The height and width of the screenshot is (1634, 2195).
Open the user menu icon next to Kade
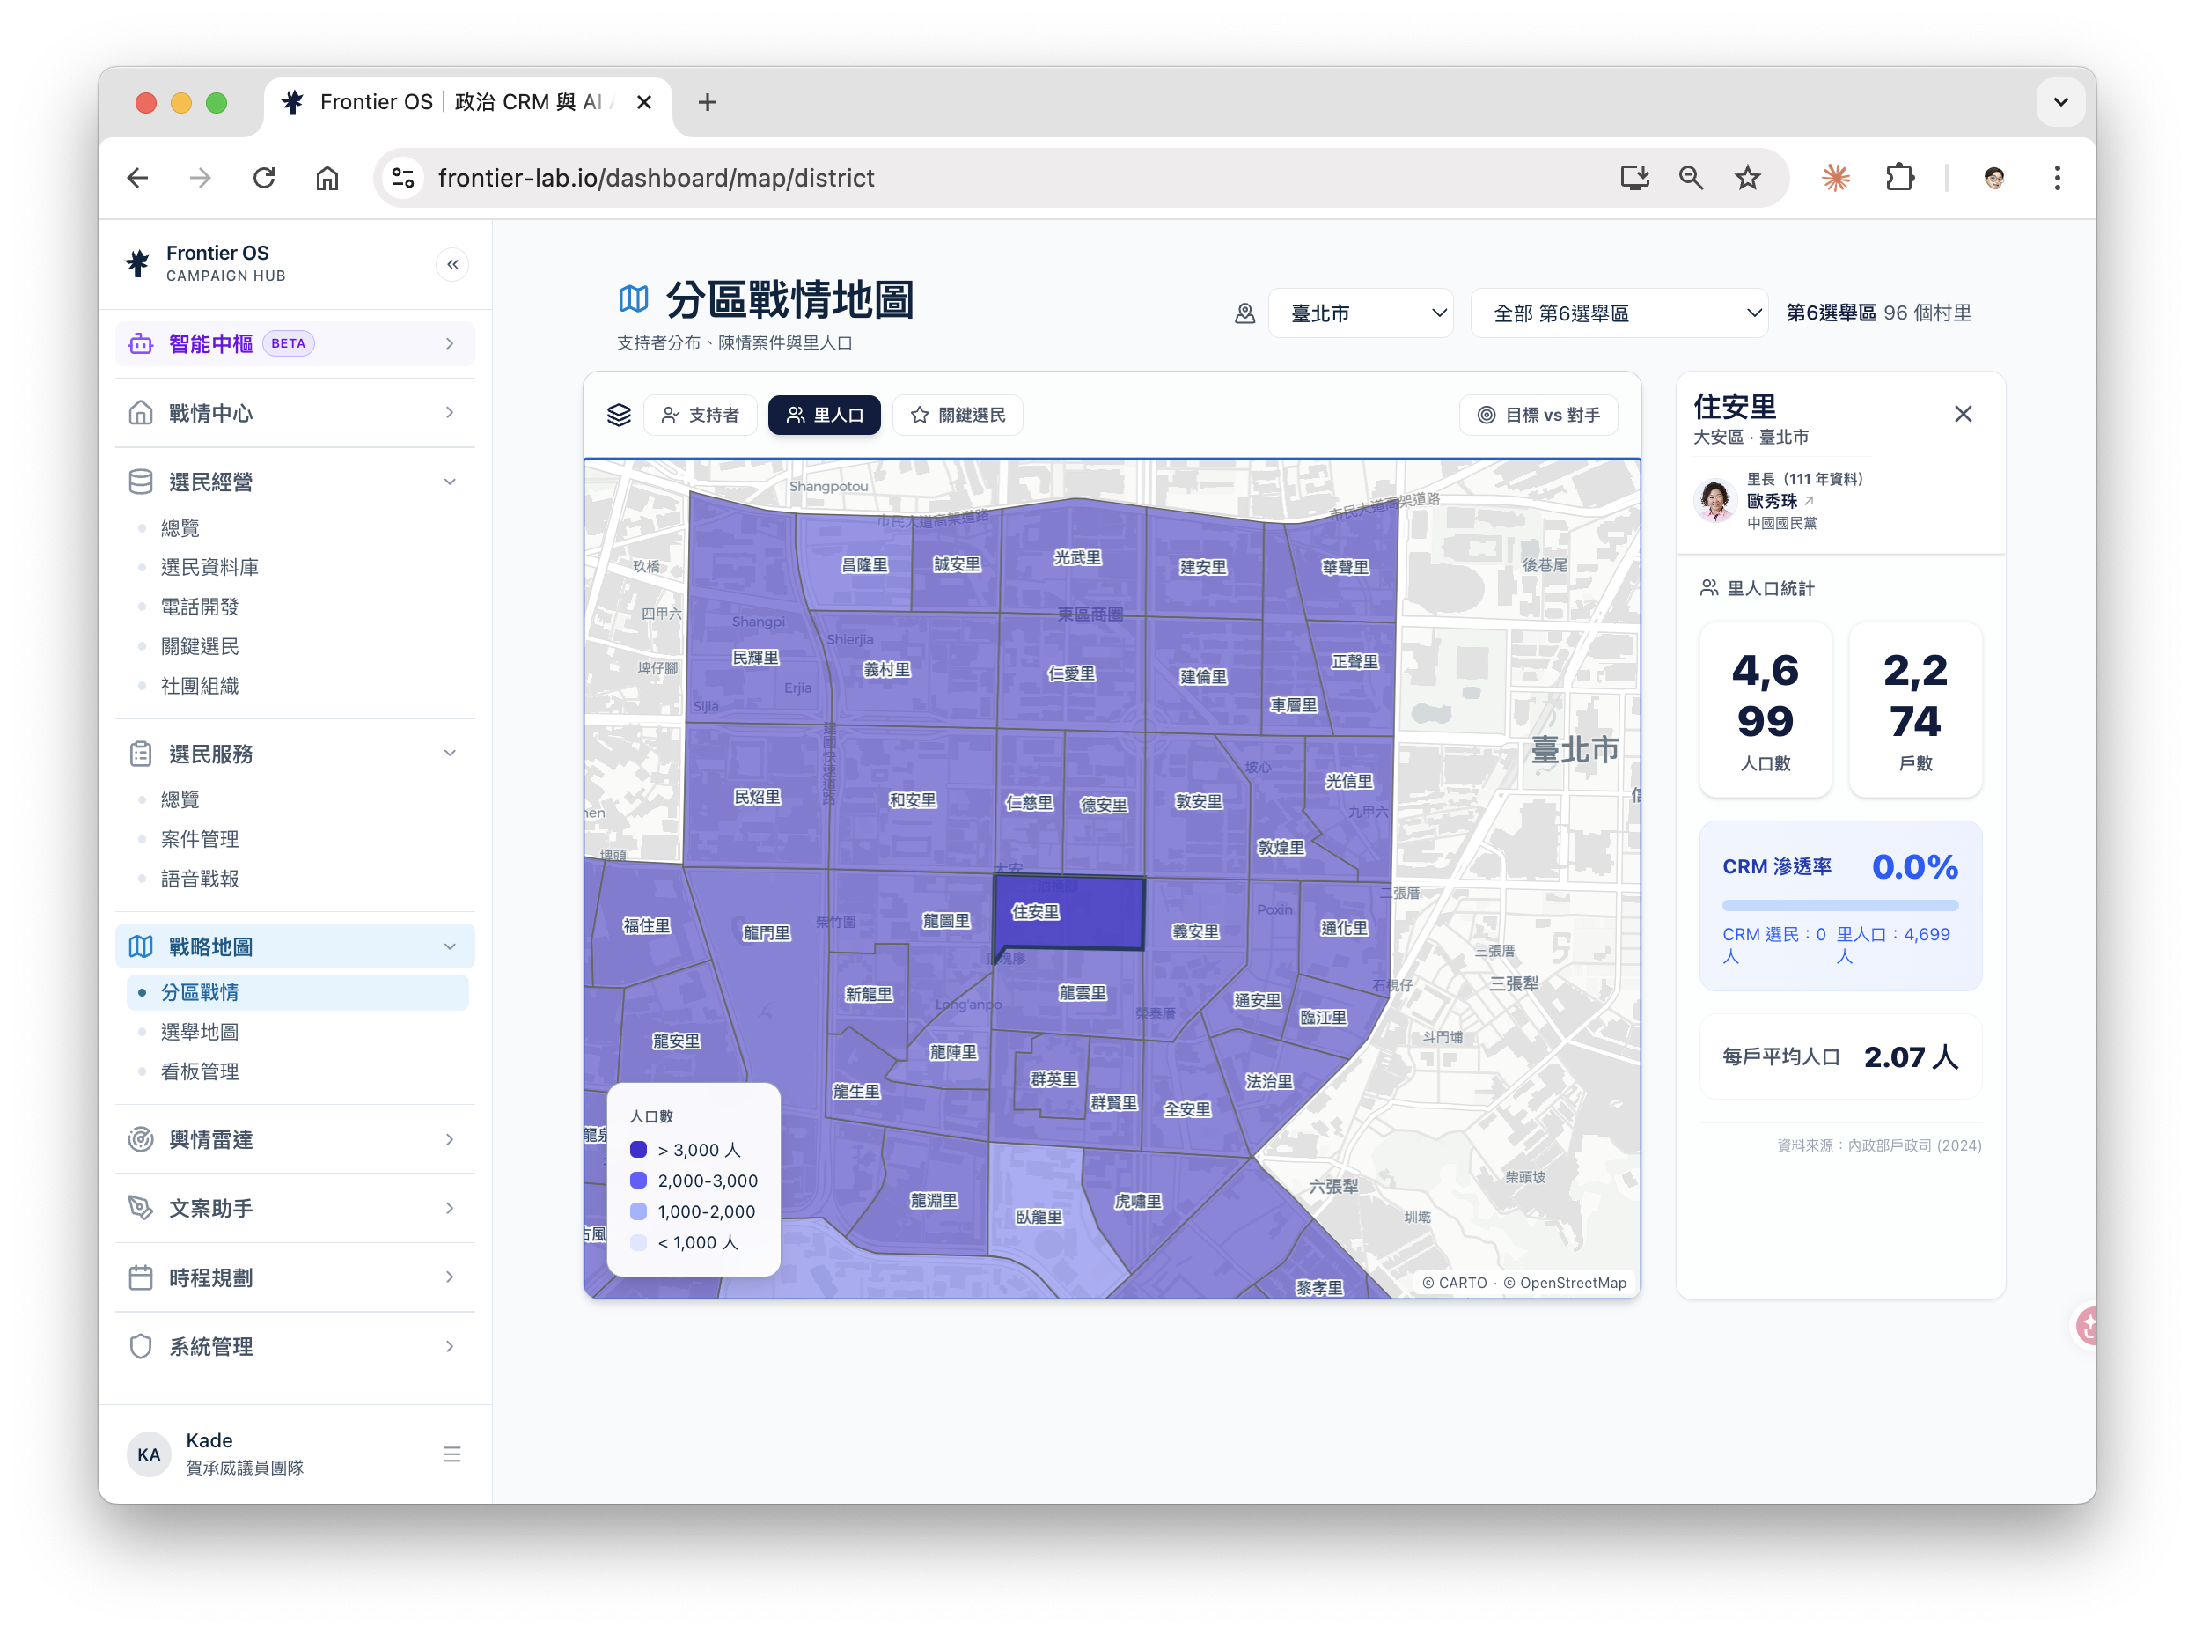(x=451, y=1453)
